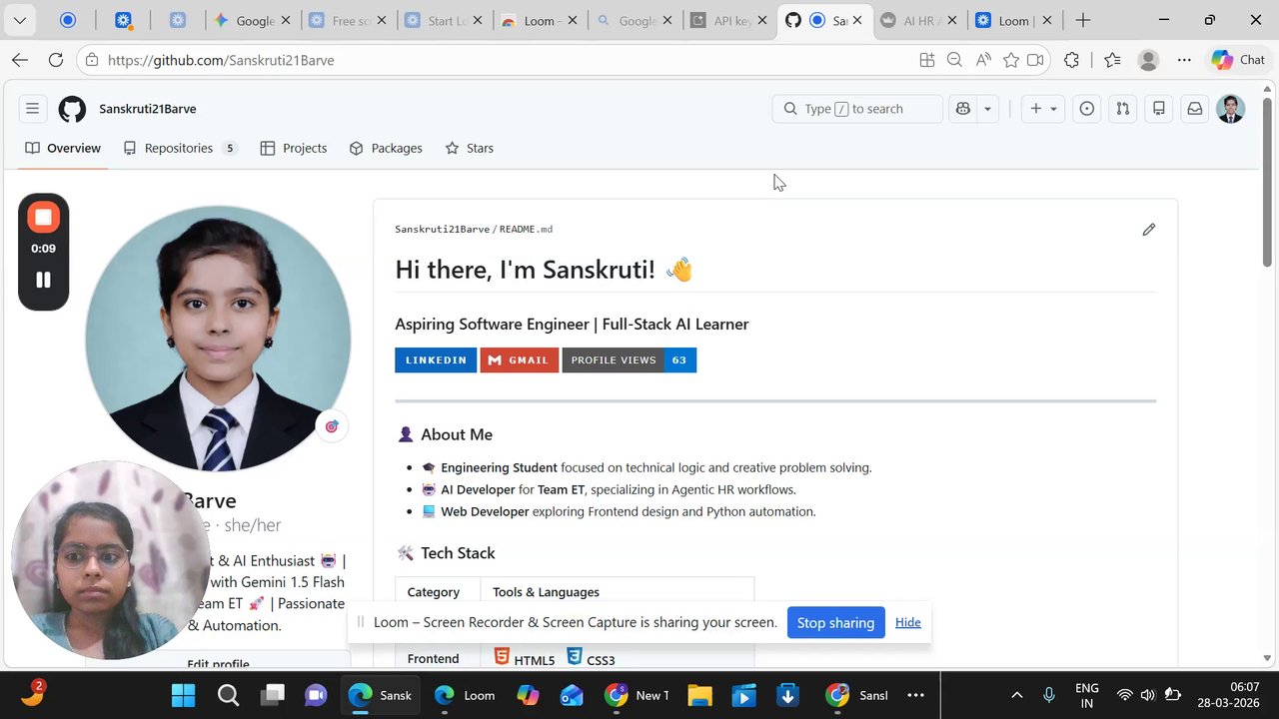Open the GitHub hamburger navigation menu
This screenshot has height=719, width=1279.
tap(32, 109)
